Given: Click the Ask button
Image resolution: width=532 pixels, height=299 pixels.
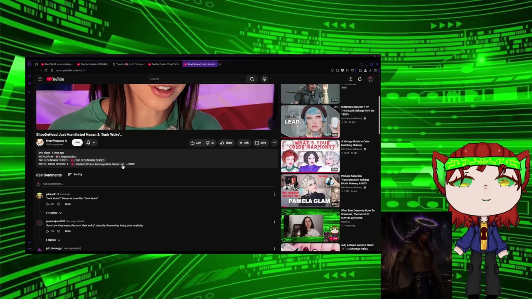Looking at the screenshot, I should [244, 143].
